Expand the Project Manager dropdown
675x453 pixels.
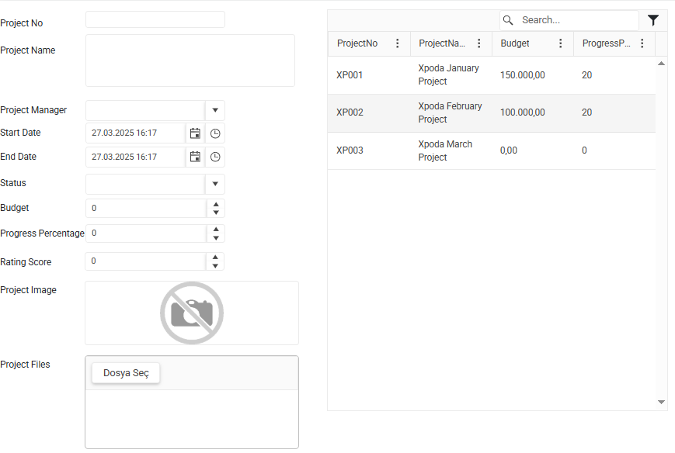point(215,110)
